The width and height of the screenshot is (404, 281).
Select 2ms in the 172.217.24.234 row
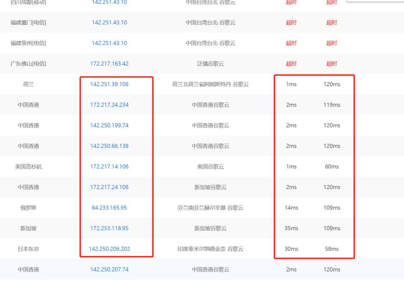(x=291, y=105)
